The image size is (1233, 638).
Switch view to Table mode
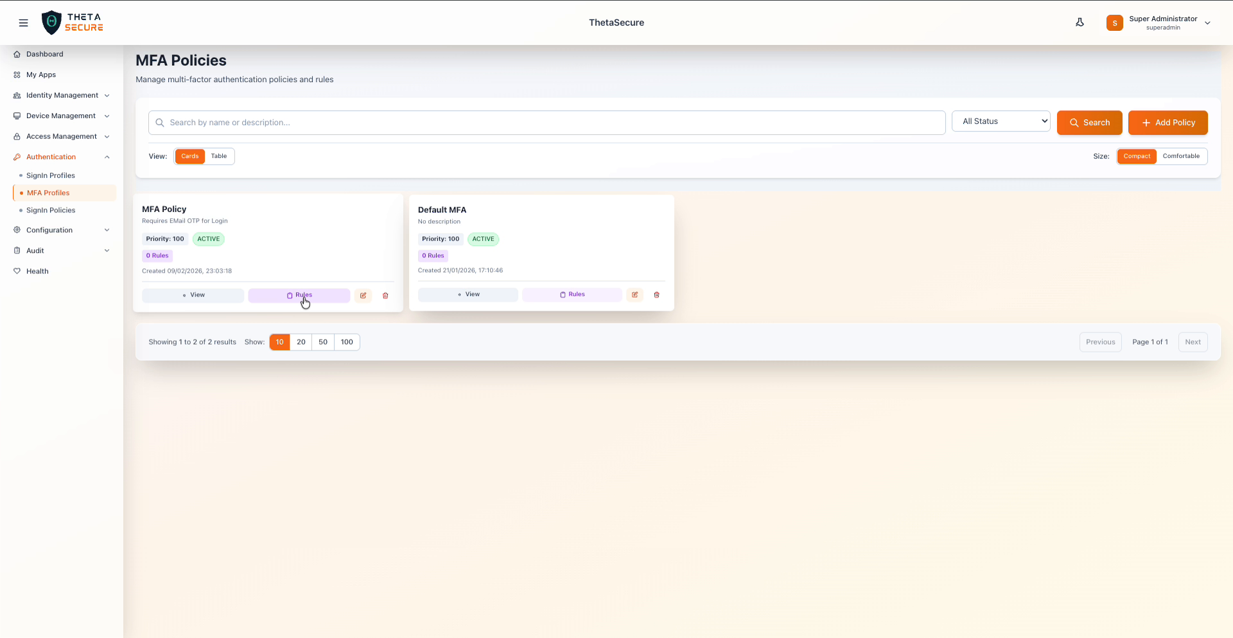point(219,156)
